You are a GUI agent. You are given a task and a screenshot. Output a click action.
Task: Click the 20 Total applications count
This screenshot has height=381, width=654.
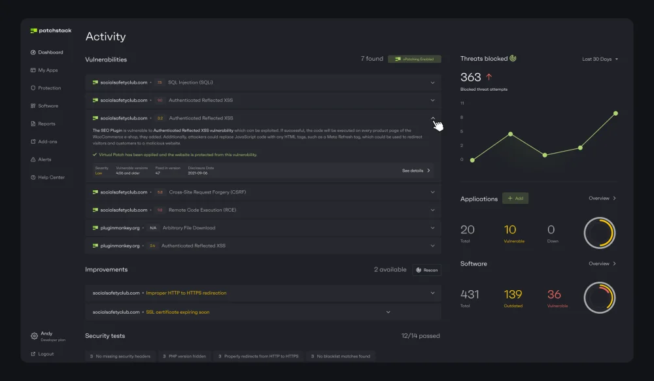[x=467, y=229]
